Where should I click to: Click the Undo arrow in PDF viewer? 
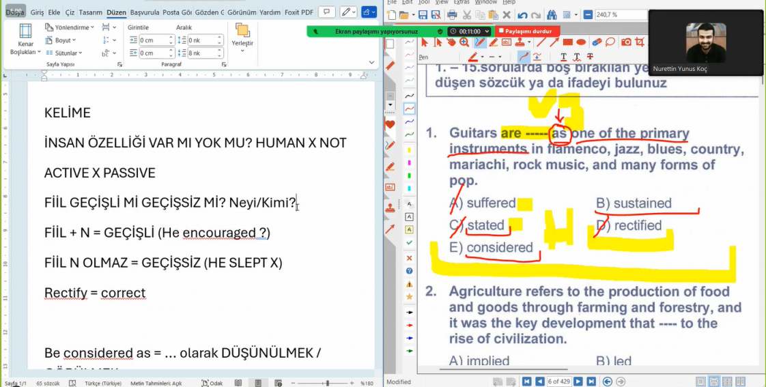pos(522,15)
